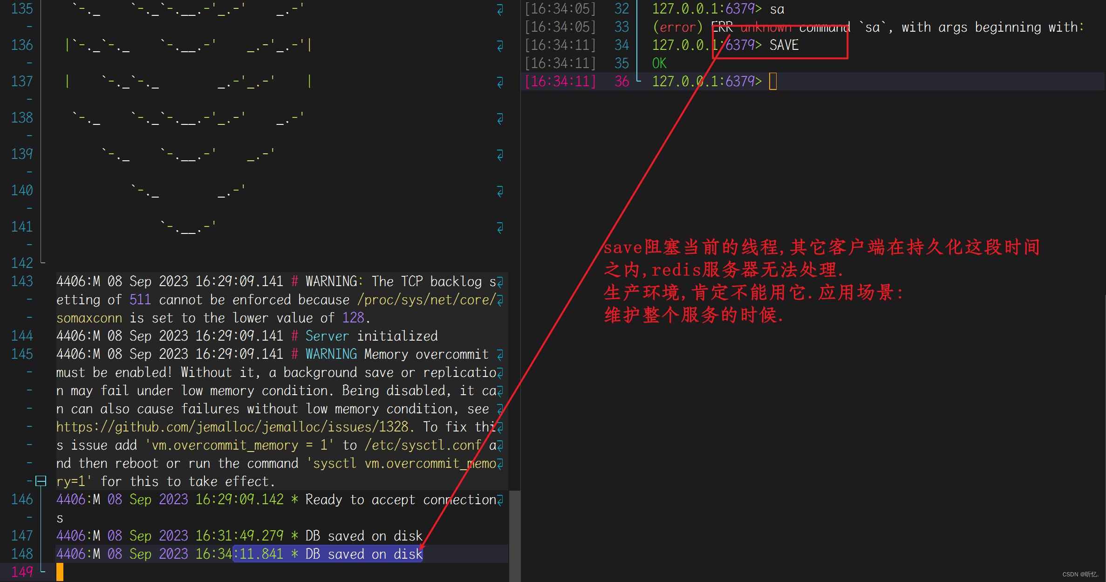Image resolution: width=1106 pixels, height=582 pixels.
Task: Click the /etc/sysctl.conf path text
Action: (x=423, y=445)
